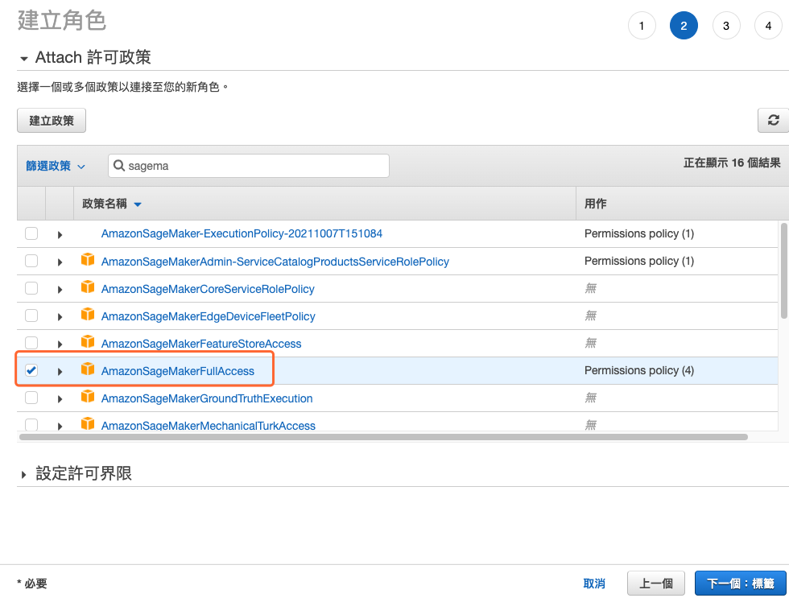The height and width of the screenshot is (598, 789).
Task: Check the AmazonSageMakerGroundTruthExecution checkbox
Action: [x=31, y=398]
